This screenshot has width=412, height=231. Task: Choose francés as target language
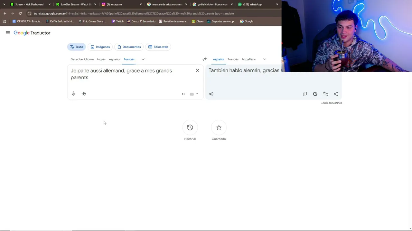(233, 59)
